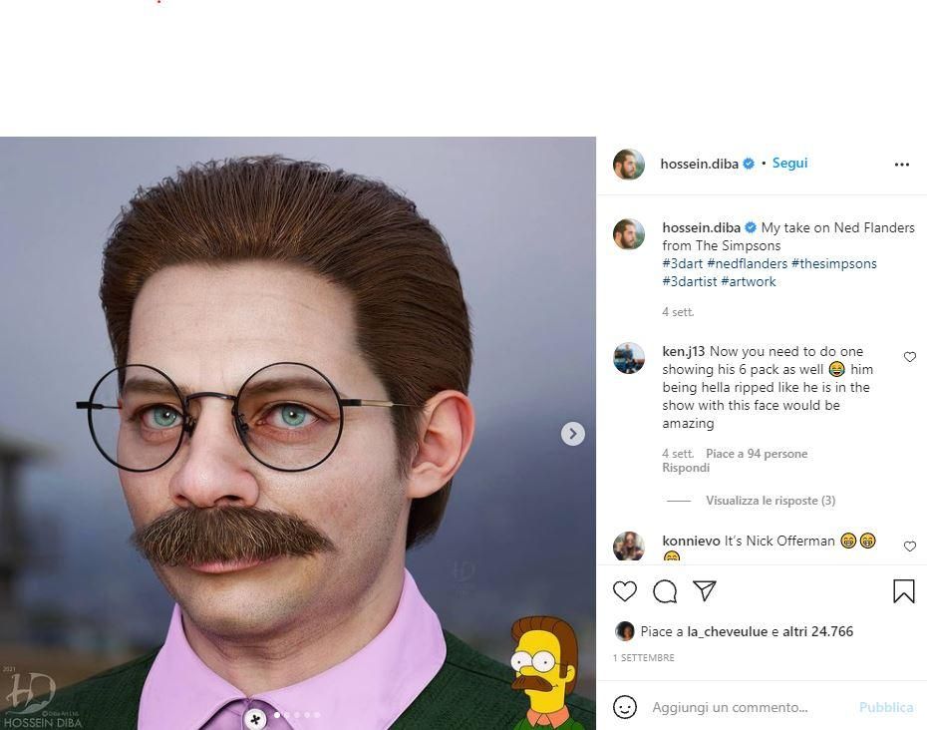Open konnievo's profile avatar

pyautogui.click(x=629, y=547)
